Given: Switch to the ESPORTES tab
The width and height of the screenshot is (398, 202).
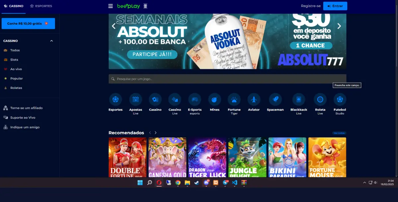Looking at the screenshot, I should tap(41, 6).
